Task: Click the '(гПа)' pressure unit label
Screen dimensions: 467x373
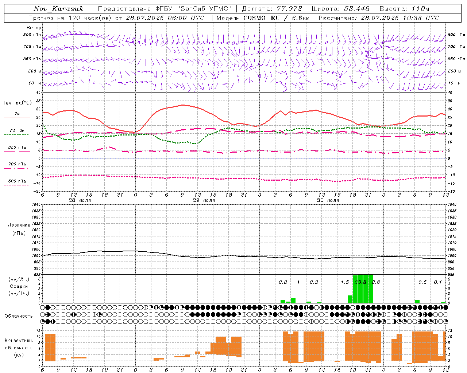Action: 19,233
